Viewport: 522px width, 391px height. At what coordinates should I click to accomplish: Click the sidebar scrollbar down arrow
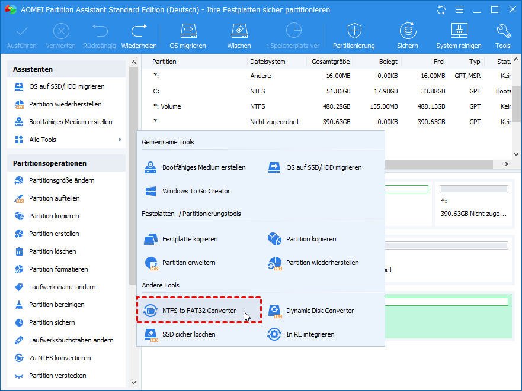pos(133,383)
